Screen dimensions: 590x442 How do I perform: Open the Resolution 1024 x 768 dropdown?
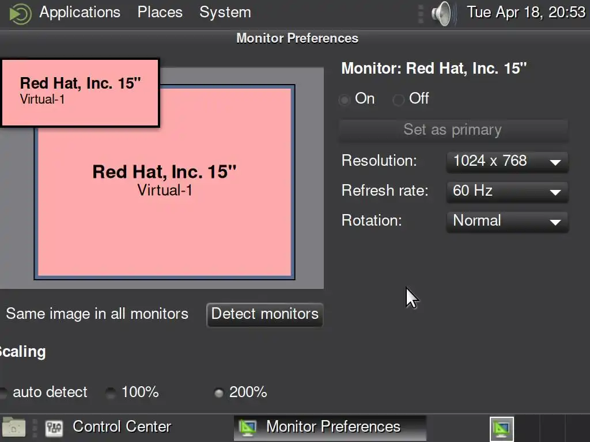click(x=507, y=162)
